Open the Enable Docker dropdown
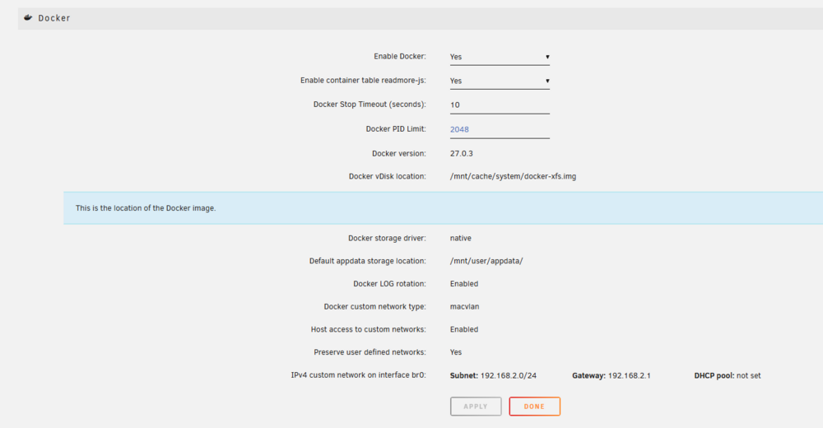The image size is (823, 428). (x=500, y=57)
